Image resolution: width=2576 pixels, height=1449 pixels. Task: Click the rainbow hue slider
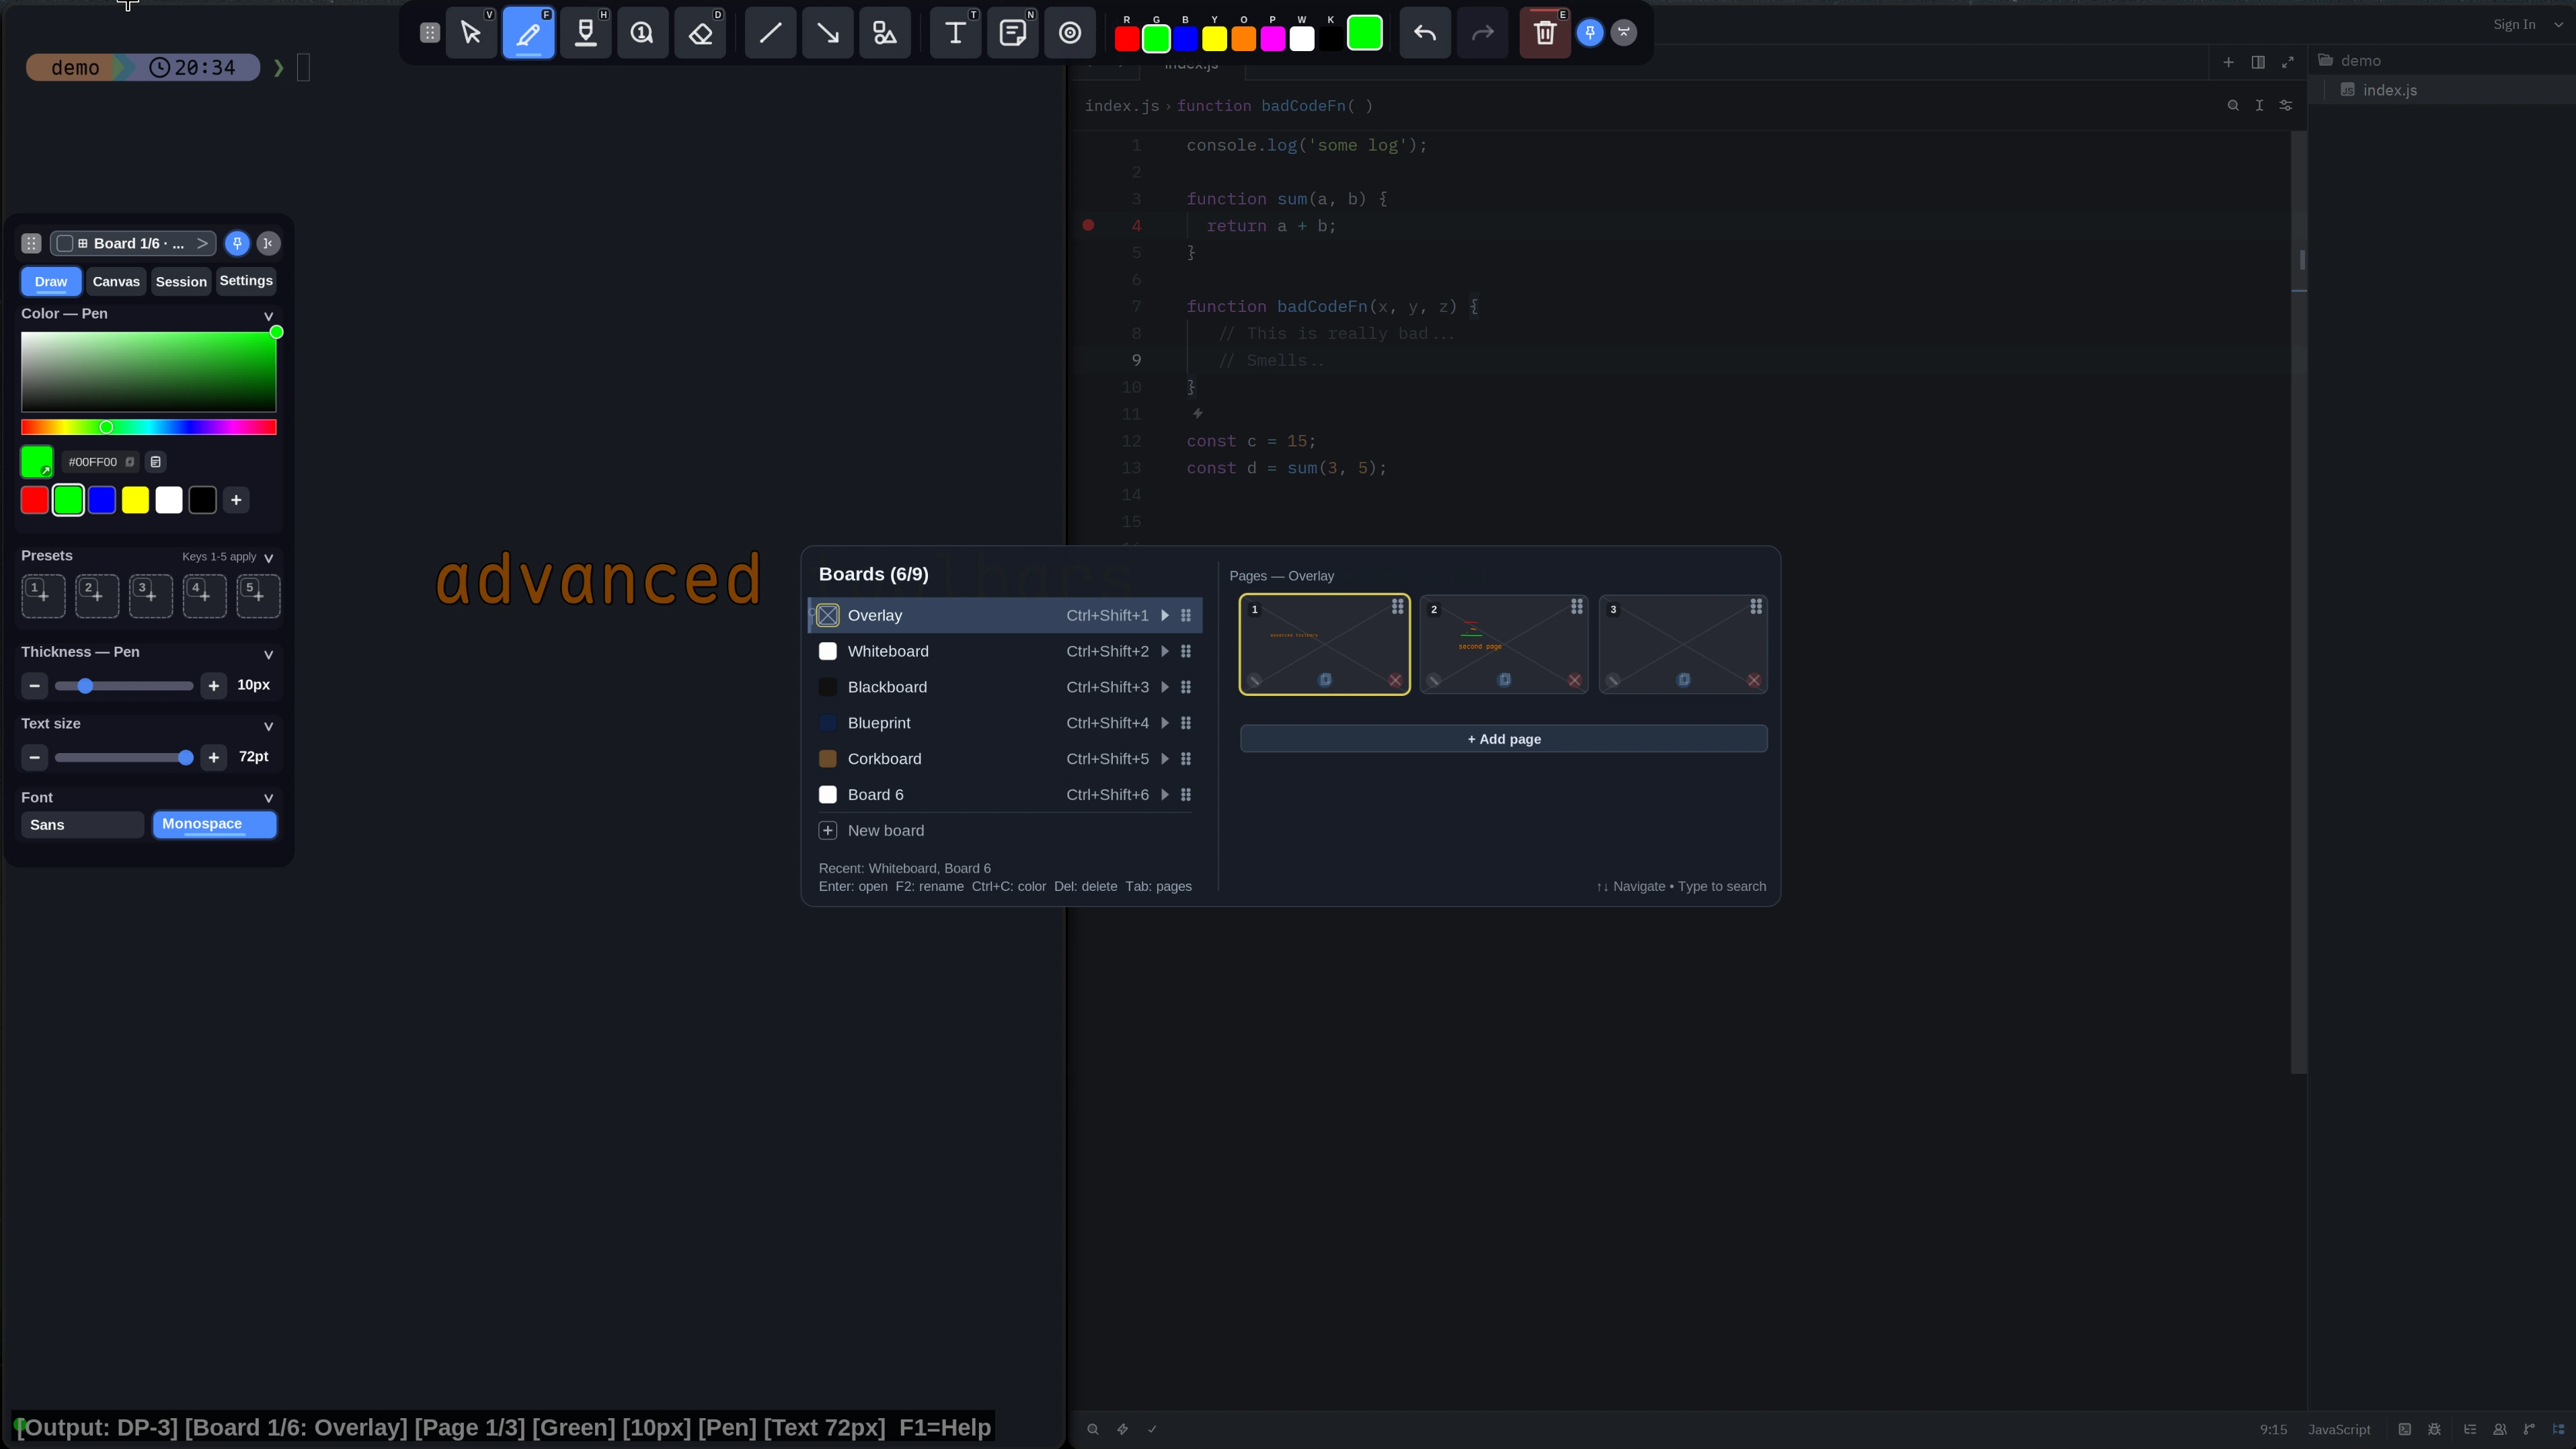coord(148,427)
